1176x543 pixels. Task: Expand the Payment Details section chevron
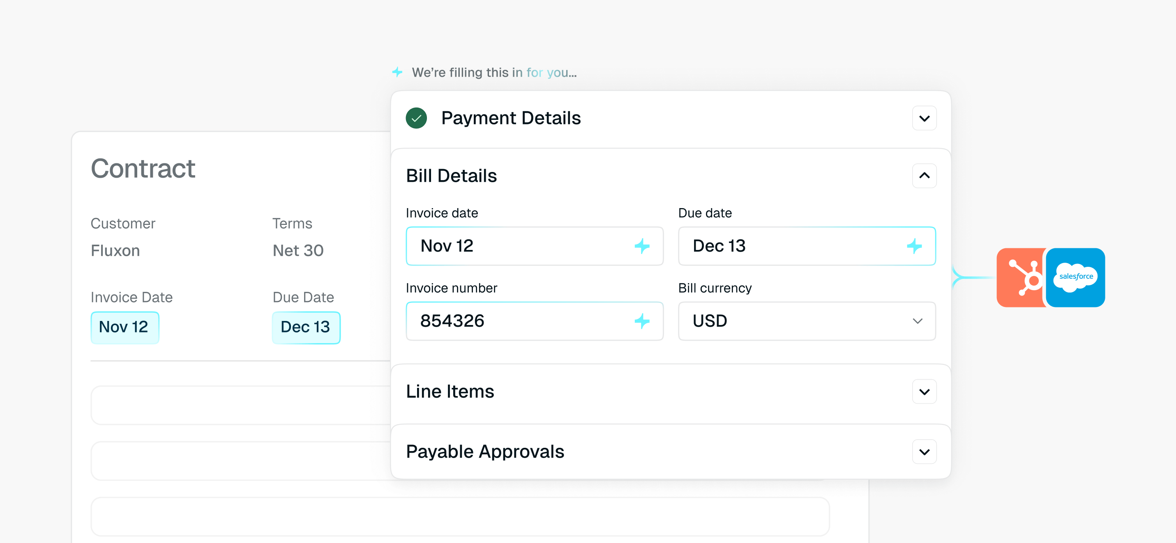click(x=924, y=118)
